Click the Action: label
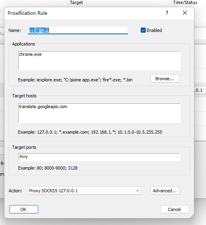 coord(15,191)
